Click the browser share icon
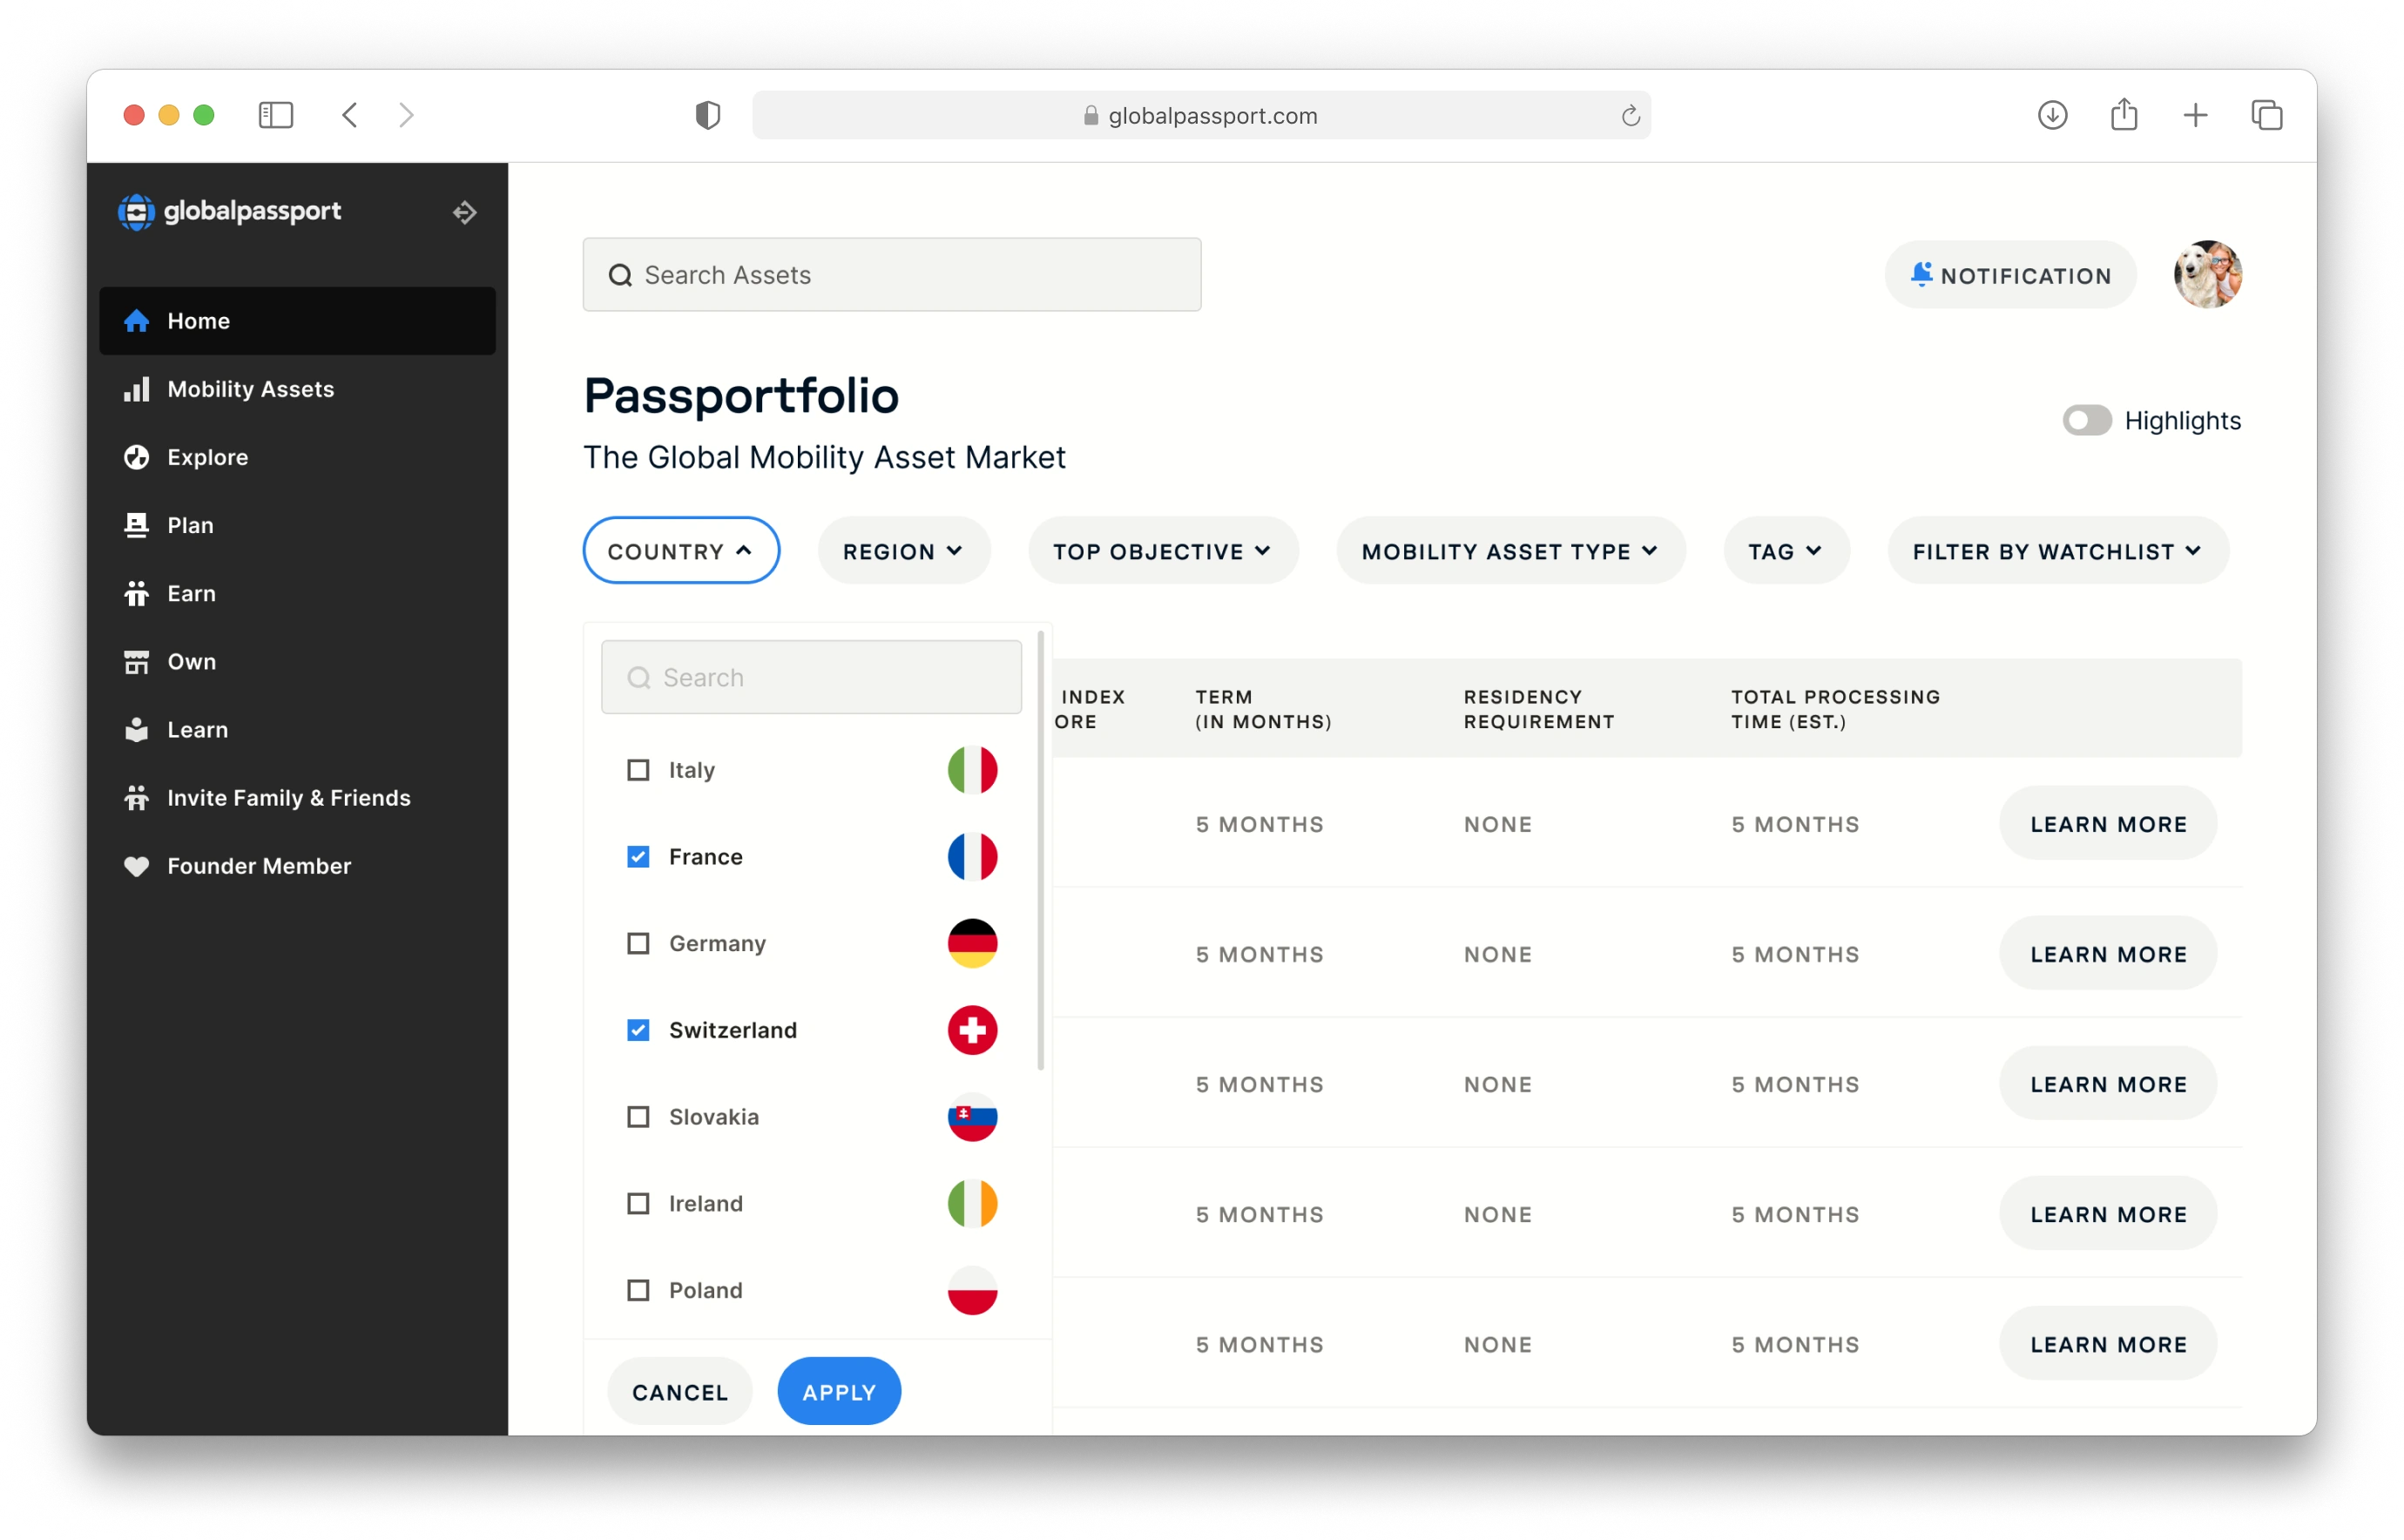 click(2124, 115)
